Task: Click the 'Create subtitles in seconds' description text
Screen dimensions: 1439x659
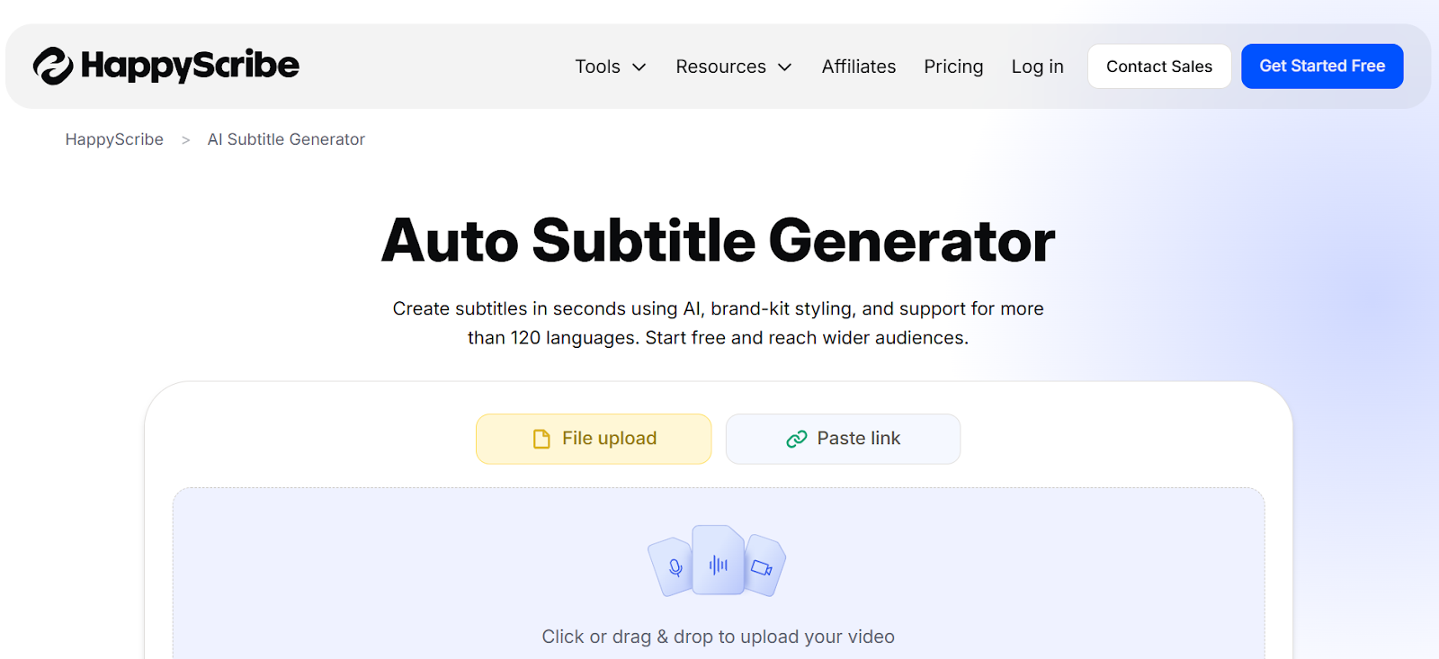Action: point(718,323)
